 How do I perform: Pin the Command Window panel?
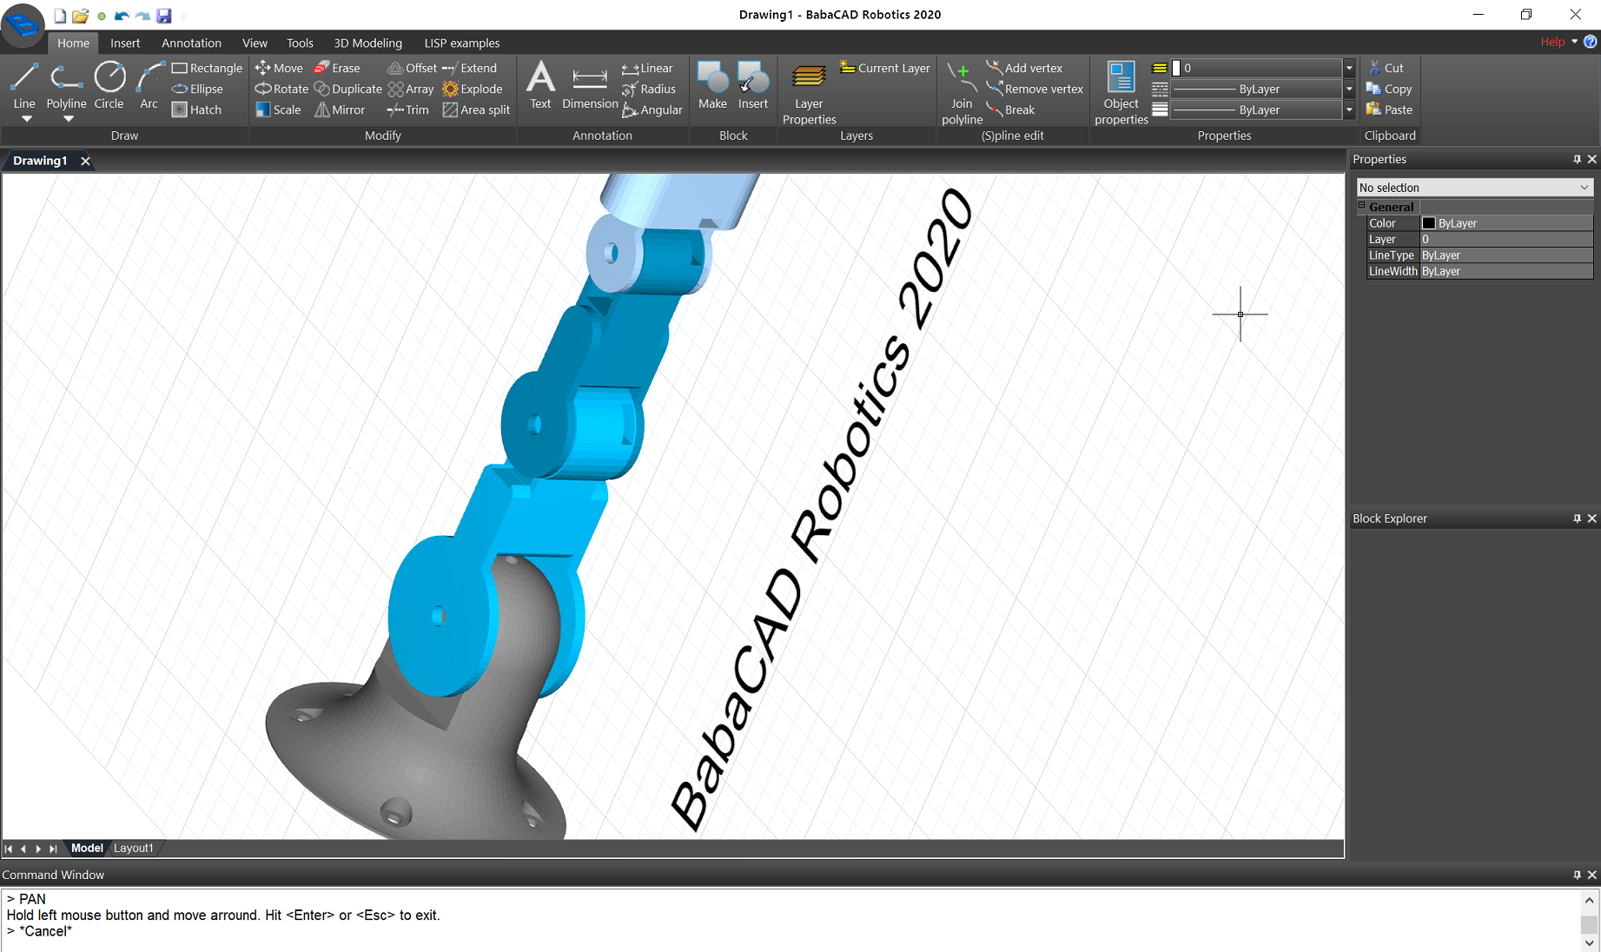[x=1578, y=875]
